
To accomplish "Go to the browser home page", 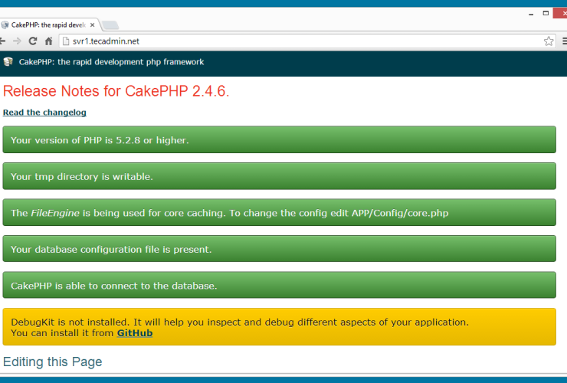I will pos(49,41).
